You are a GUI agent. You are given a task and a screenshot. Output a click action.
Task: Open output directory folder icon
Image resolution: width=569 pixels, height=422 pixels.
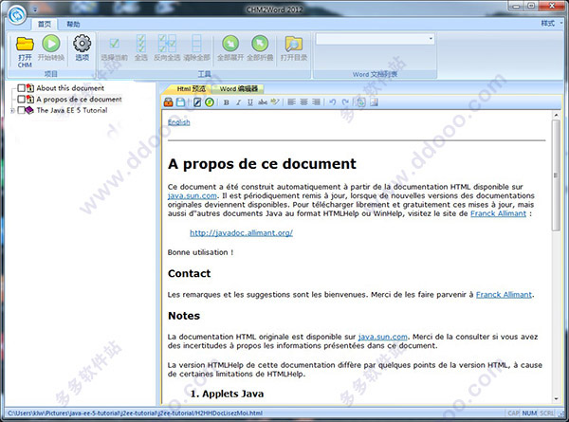point(294,48)
